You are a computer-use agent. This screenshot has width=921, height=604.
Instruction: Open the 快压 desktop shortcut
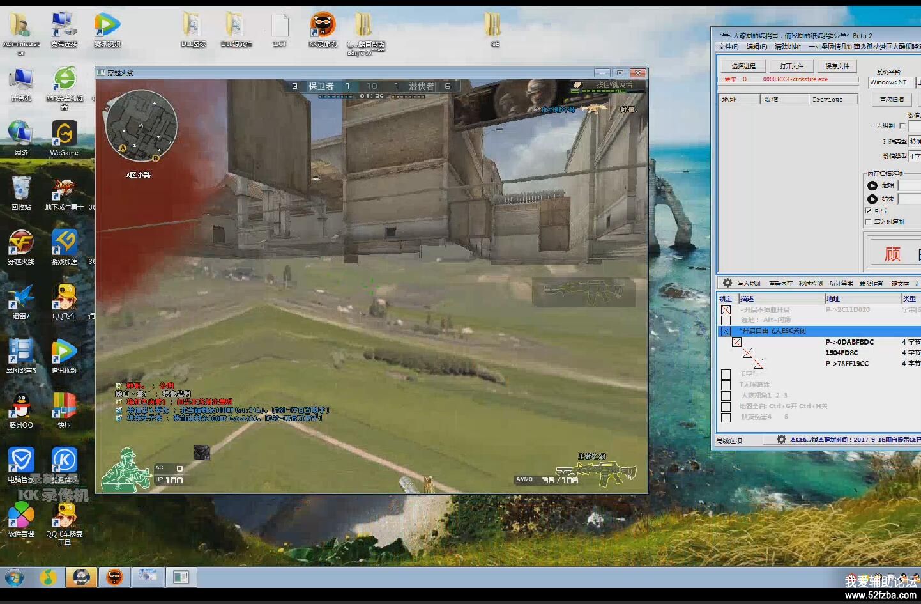pyautogui.click(x=64, y=409)
